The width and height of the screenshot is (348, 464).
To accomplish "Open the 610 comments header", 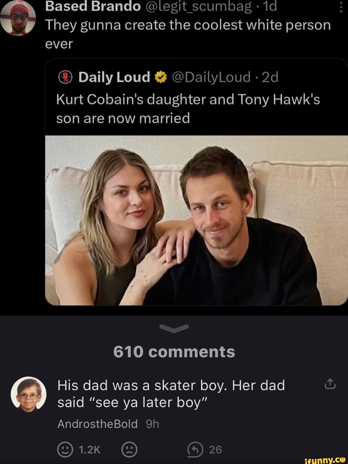I will pyautogui.click(x=174, y=351).
